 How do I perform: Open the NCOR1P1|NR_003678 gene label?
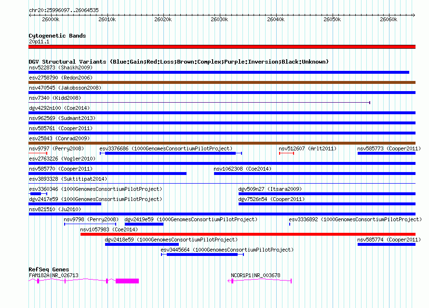pyautogui.click(x=255, y=275)
